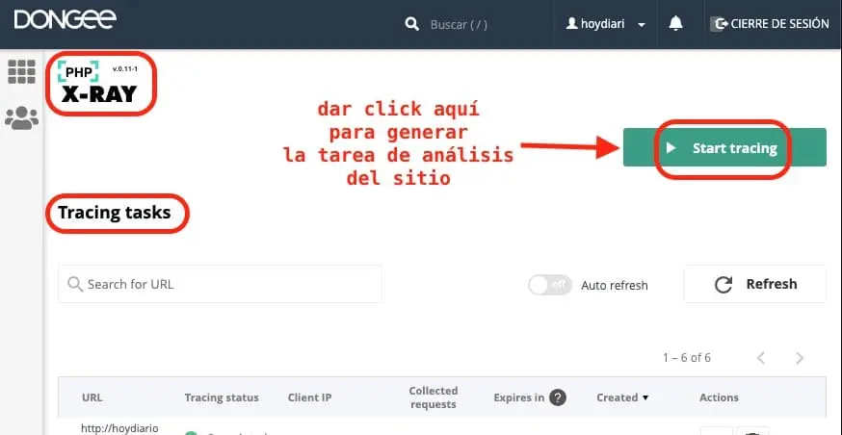Viewport: 842px width, 435px height.
Task: Click CIERRE DE SESIÓN logout link
Action: tap(770, 24)
